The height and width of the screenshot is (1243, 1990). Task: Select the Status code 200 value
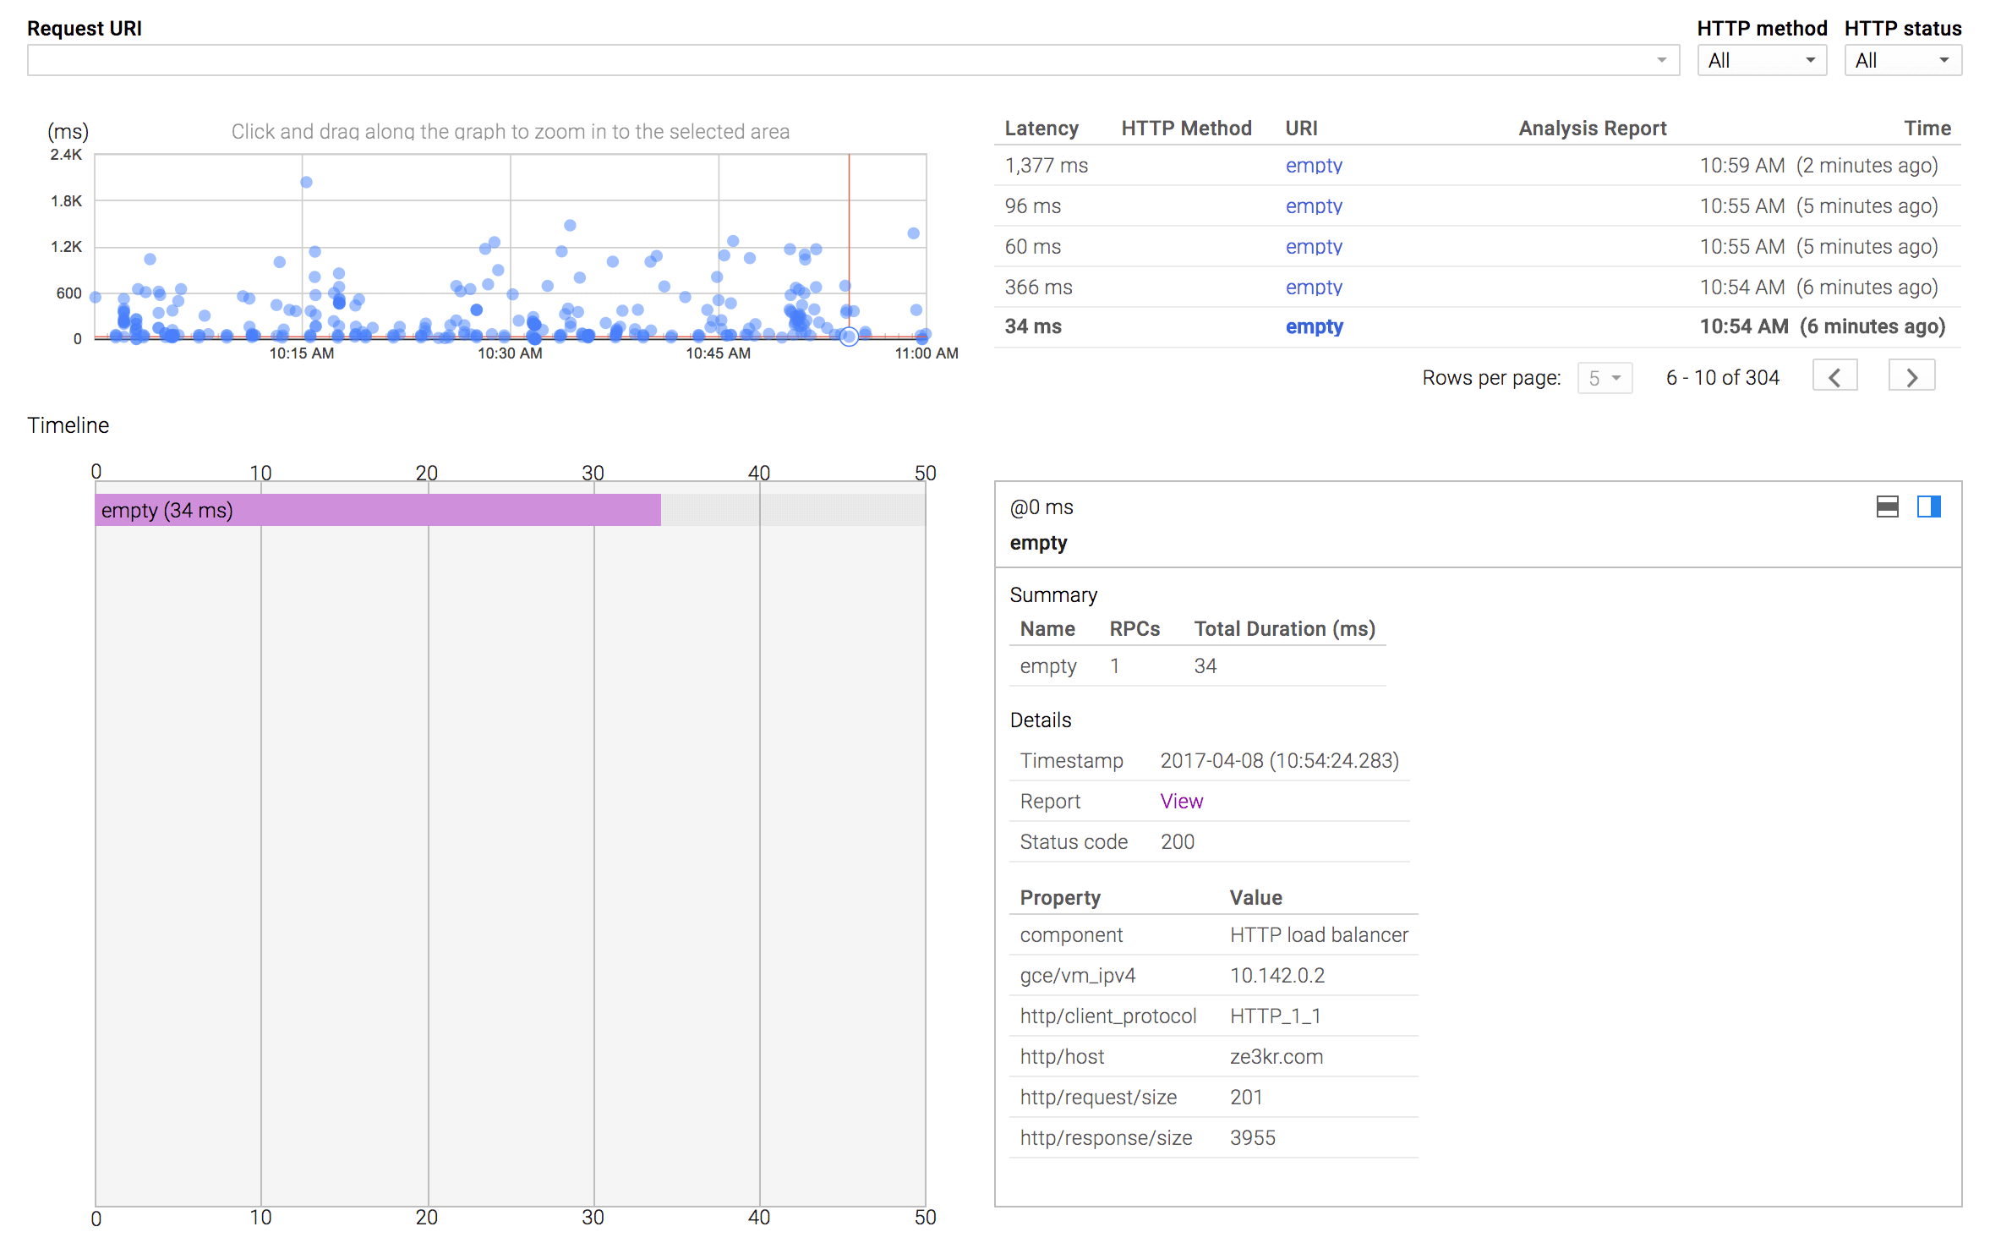pyautogui.click(x=1177, y=841)
